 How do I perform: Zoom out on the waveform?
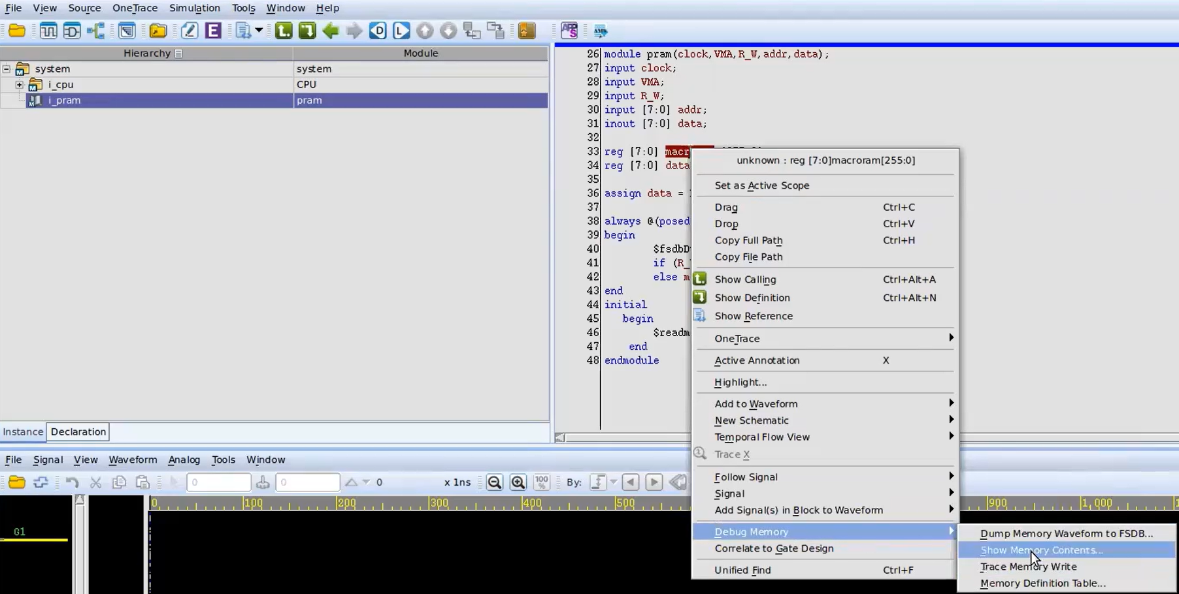[x=495, y=482]
